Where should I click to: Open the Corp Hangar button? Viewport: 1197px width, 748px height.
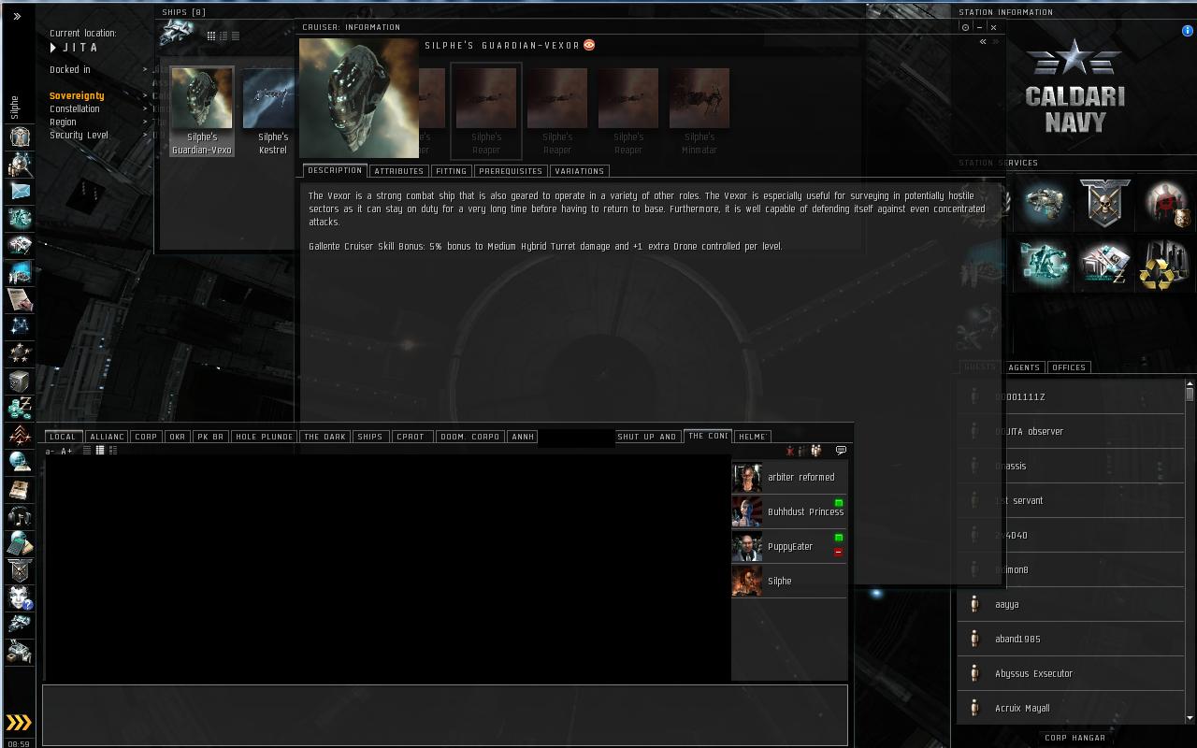(1075, 738)
